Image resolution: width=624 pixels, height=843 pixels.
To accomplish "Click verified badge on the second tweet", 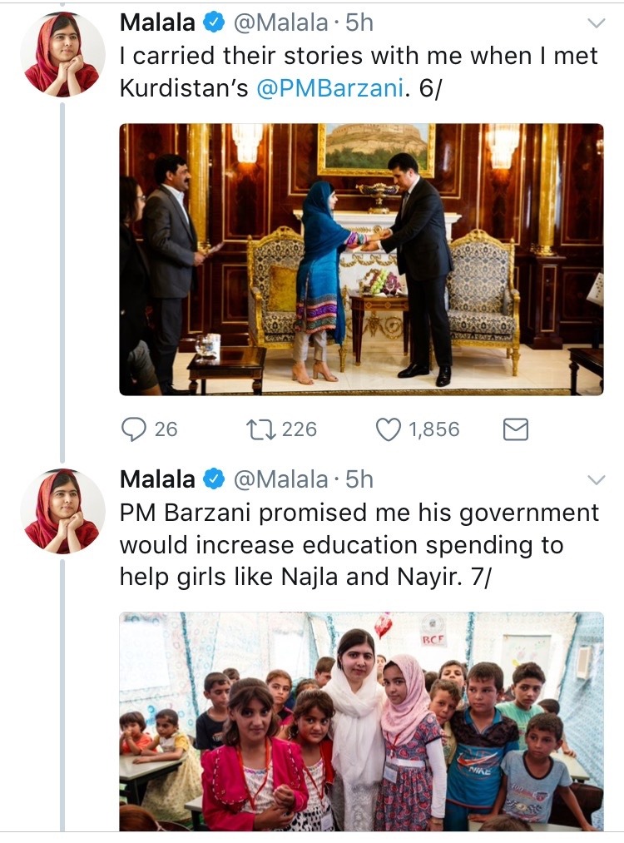I will tap(213, 479).
